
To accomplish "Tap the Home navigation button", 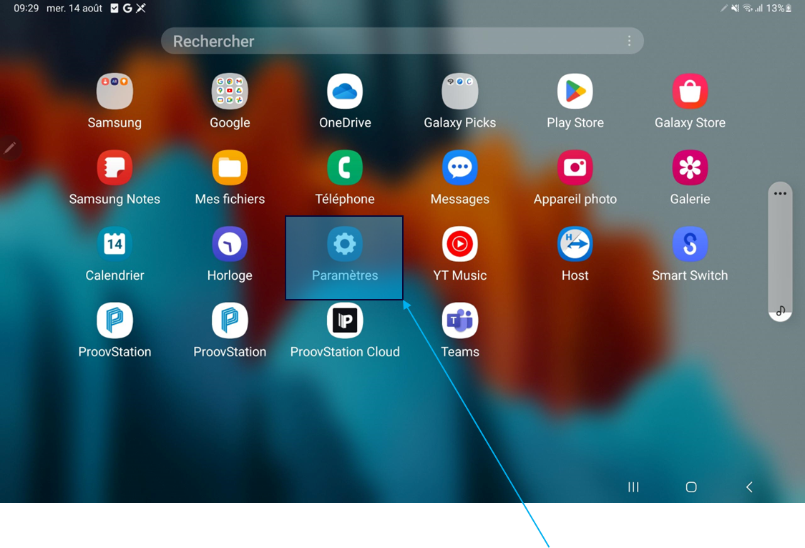I will coord(691,487).
